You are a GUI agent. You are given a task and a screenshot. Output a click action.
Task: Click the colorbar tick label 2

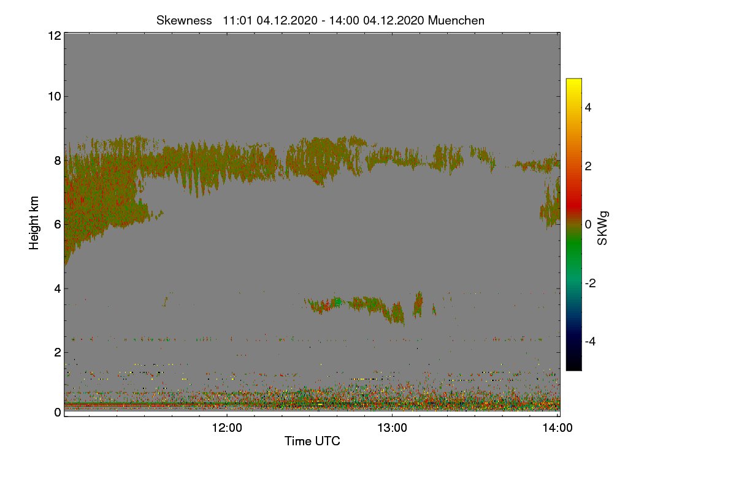pos(588,166)
